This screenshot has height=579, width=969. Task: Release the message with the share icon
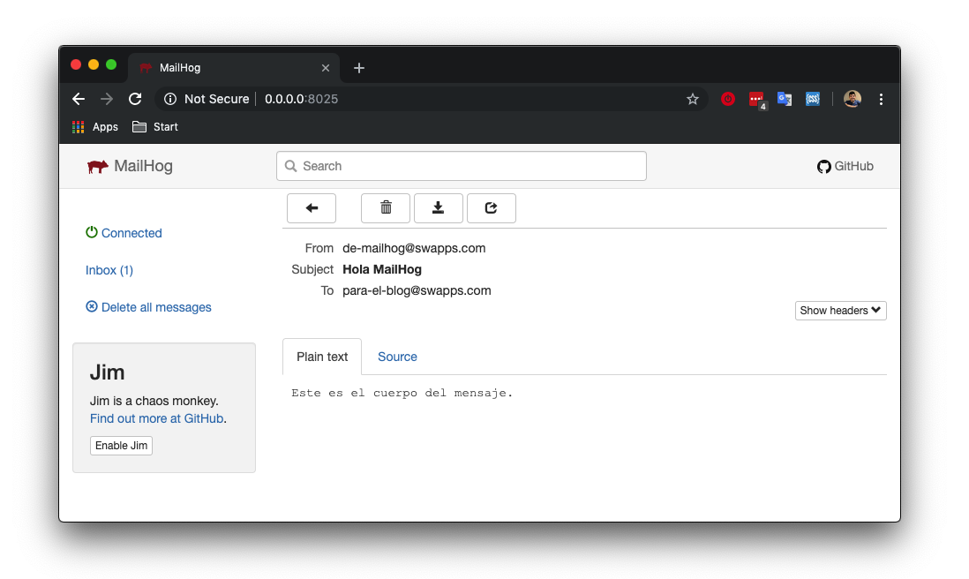(x=492, y=208)
